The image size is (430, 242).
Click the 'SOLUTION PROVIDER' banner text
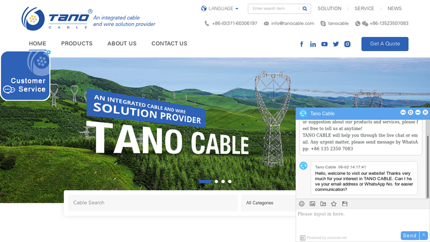[147, 113]
